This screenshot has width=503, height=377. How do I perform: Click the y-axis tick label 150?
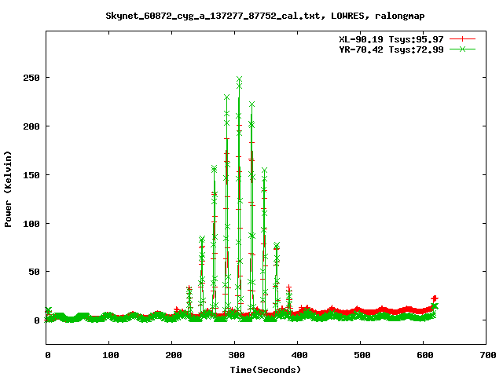[x=31, y=175]
